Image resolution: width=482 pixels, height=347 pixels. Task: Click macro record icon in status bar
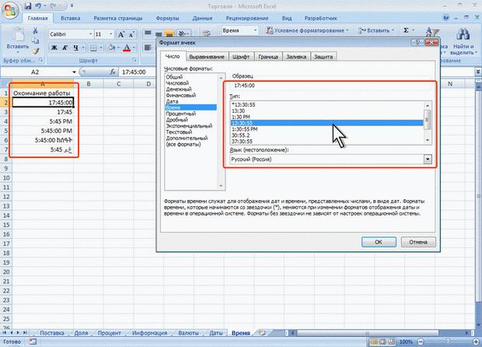tap(33, 342)
